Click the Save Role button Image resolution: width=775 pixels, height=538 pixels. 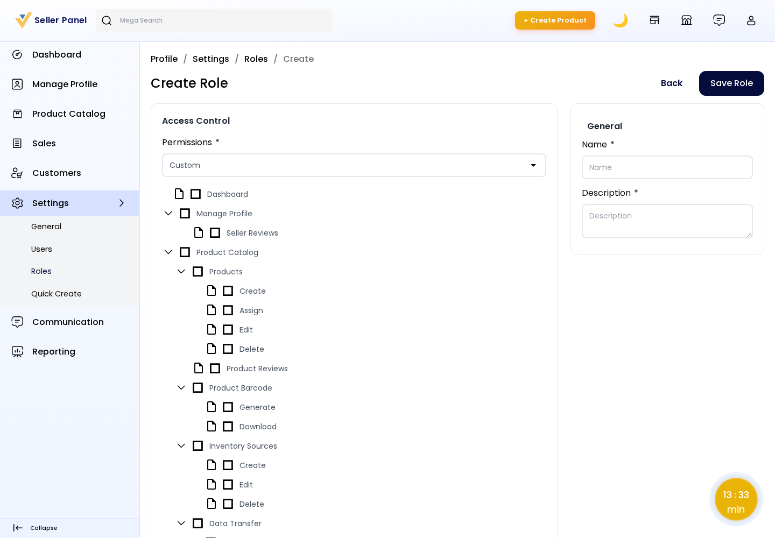[731, 83]
